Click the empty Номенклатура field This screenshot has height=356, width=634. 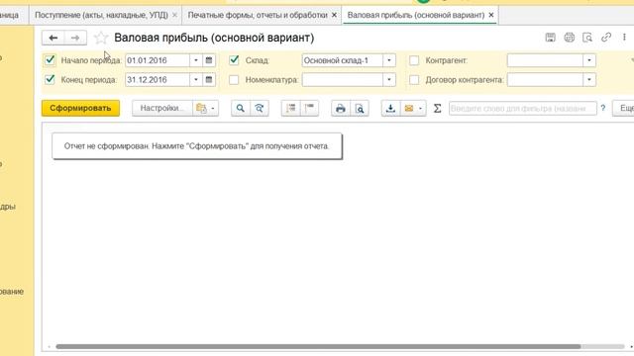[342, 79]
